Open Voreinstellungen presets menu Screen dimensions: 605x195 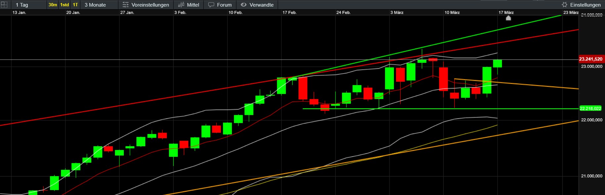point(146,5)
